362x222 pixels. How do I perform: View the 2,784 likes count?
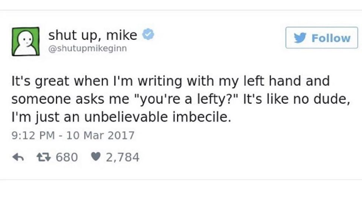123,158
